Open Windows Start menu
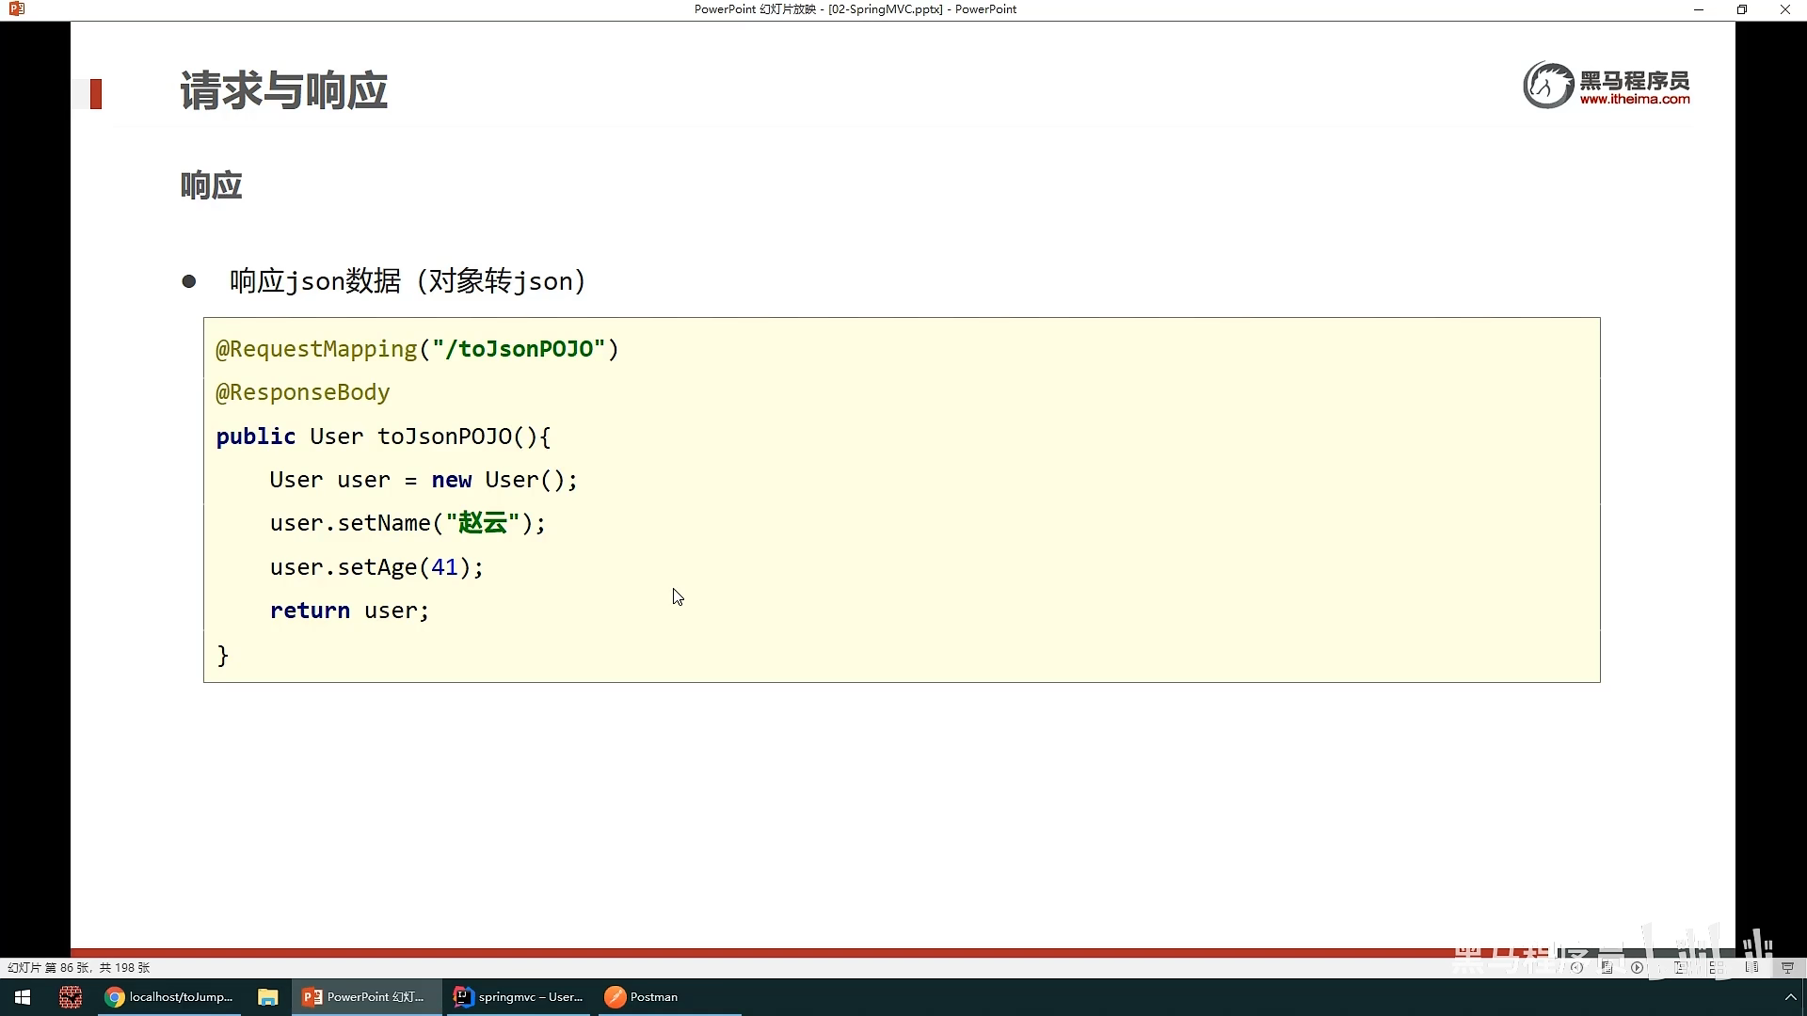1807x1016 pixels. click(23, 997)
